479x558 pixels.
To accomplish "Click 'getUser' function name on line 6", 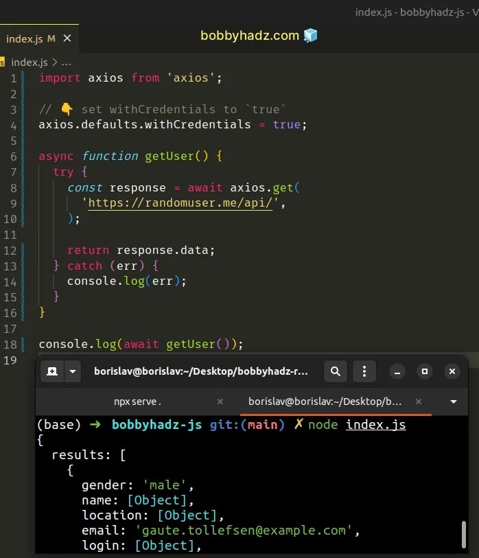I will tap(170, 156).
